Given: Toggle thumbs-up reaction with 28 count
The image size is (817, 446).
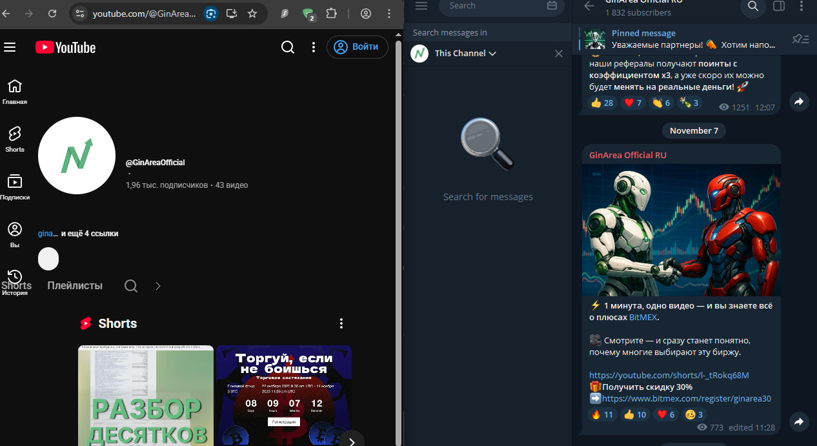Looking at the screenshot, I should tap(602, 103).
